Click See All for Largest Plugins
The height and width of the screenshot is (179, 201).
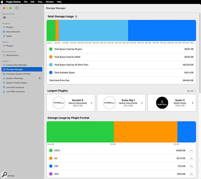tap(190, 91)
